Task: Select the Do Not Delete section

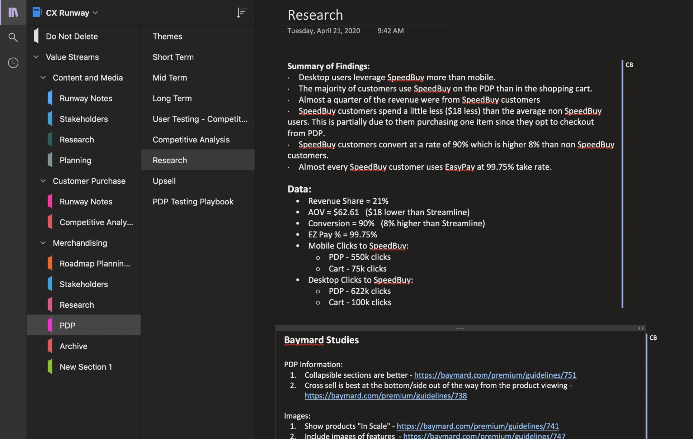Action: click(72, 36)
